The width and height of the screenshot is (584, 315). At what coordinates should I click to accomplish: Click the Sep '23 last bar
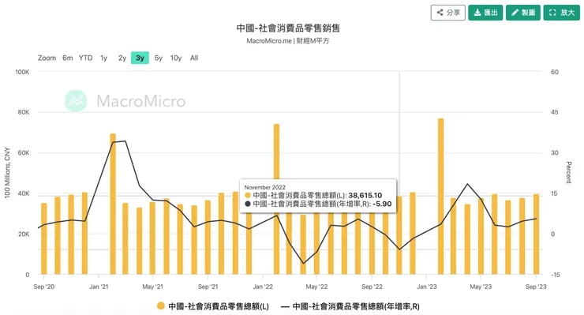pos(536,234)
